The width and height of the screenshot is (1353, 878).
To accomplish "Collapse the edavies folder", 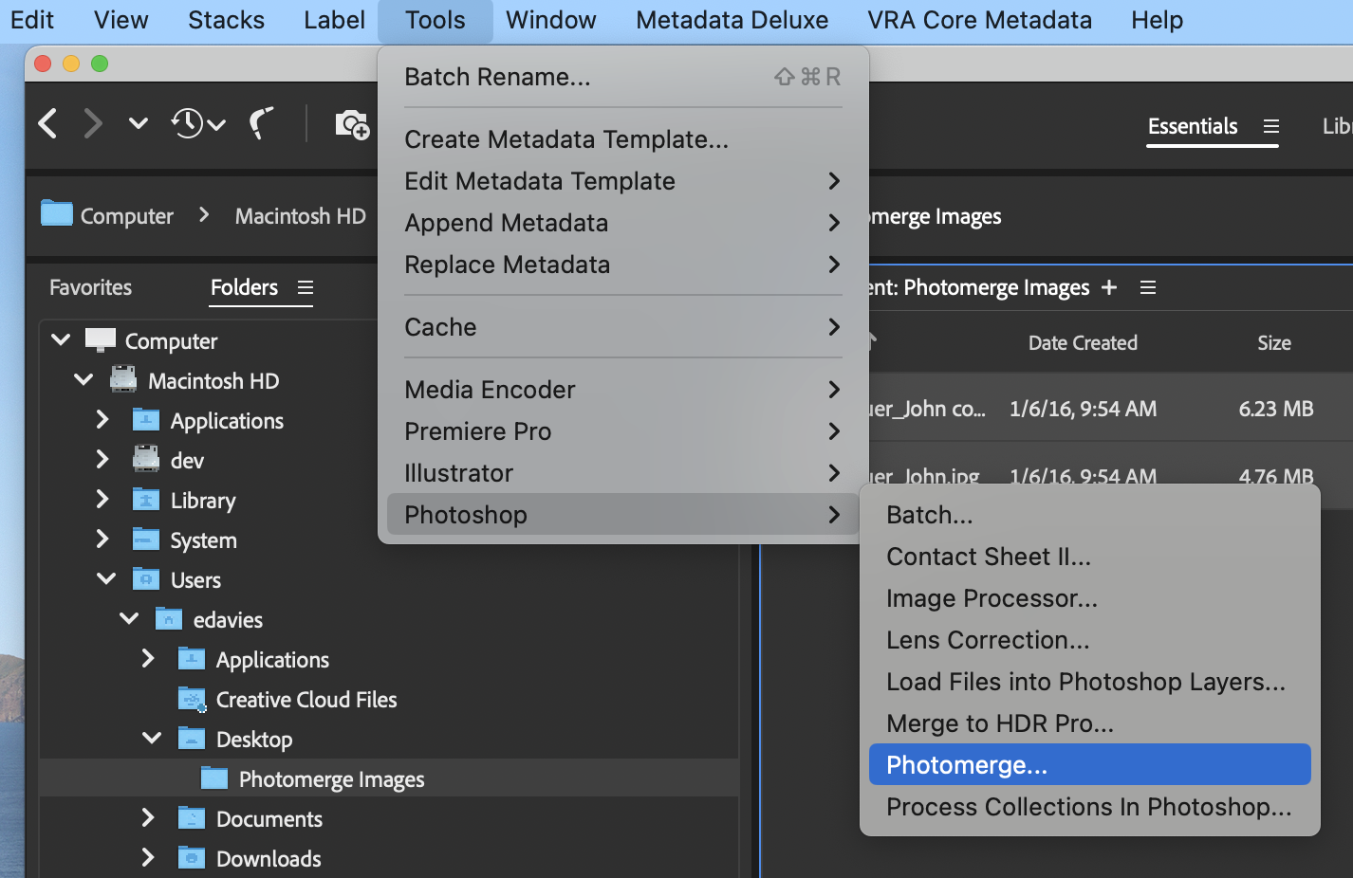I will pos(129,618).
